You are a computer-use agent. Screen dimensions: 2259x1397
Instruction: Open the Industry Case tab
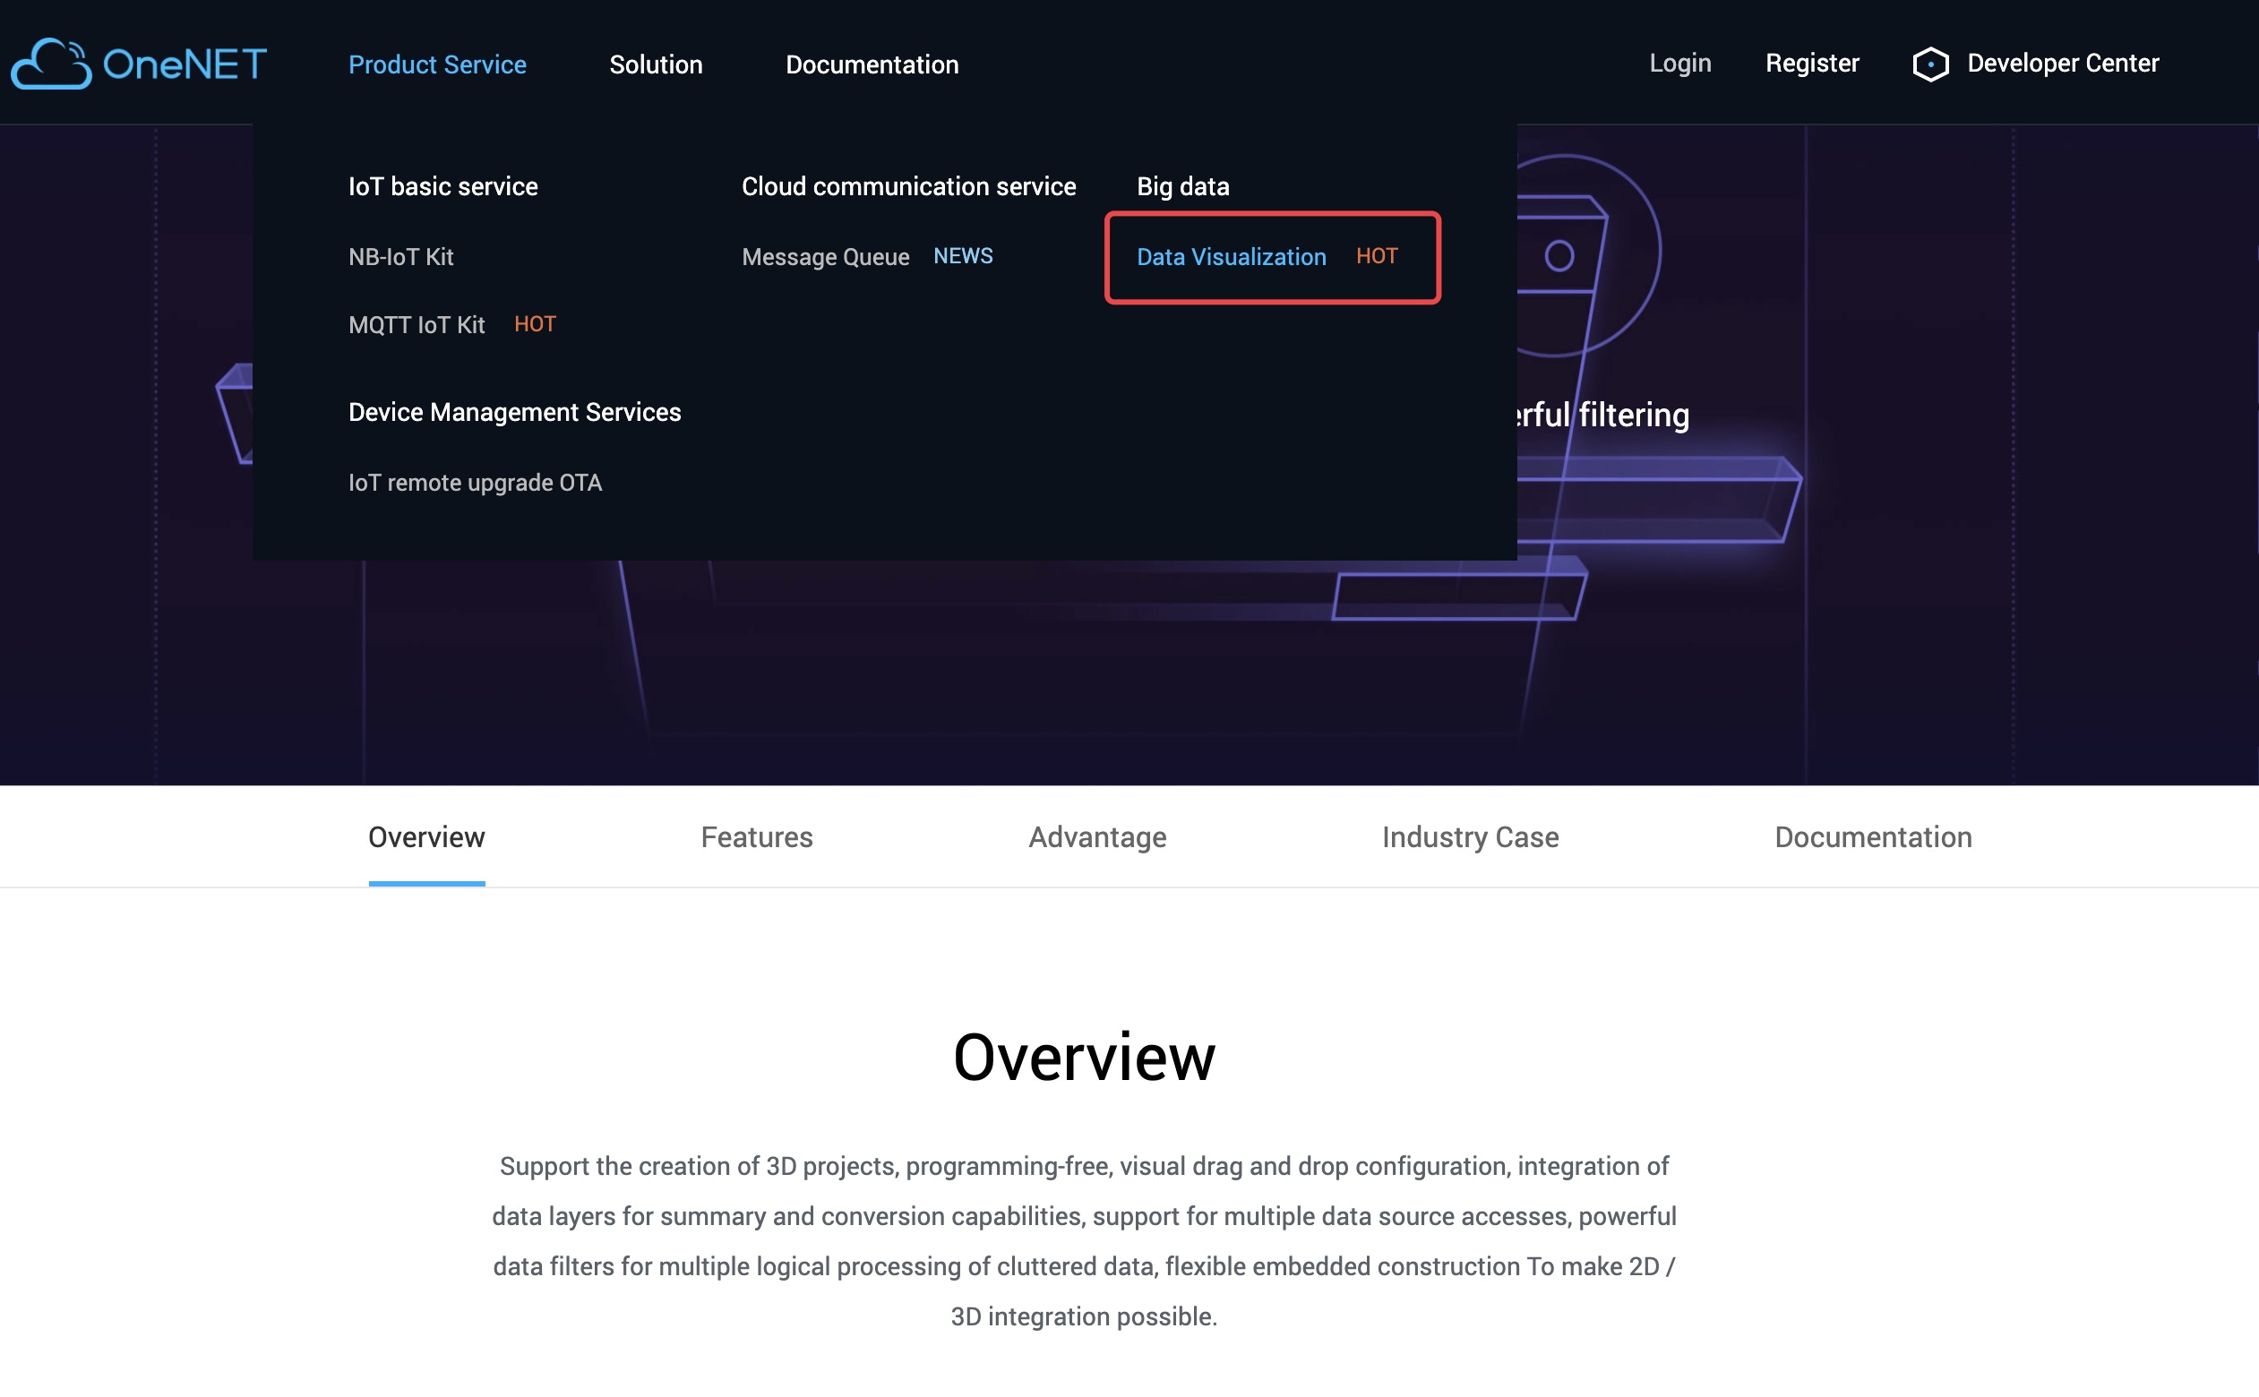pos(1470,836)
